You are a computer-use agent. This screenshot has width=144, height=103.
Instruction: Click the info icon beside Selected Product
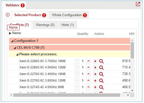8,15
